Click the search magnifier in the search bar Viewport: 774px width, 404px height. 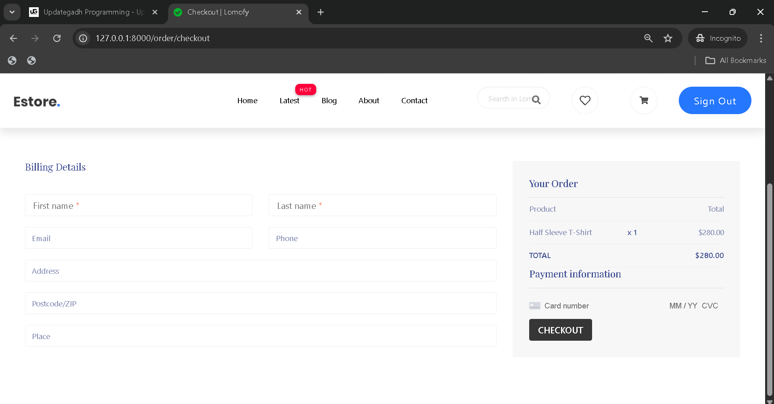point(536,100)
